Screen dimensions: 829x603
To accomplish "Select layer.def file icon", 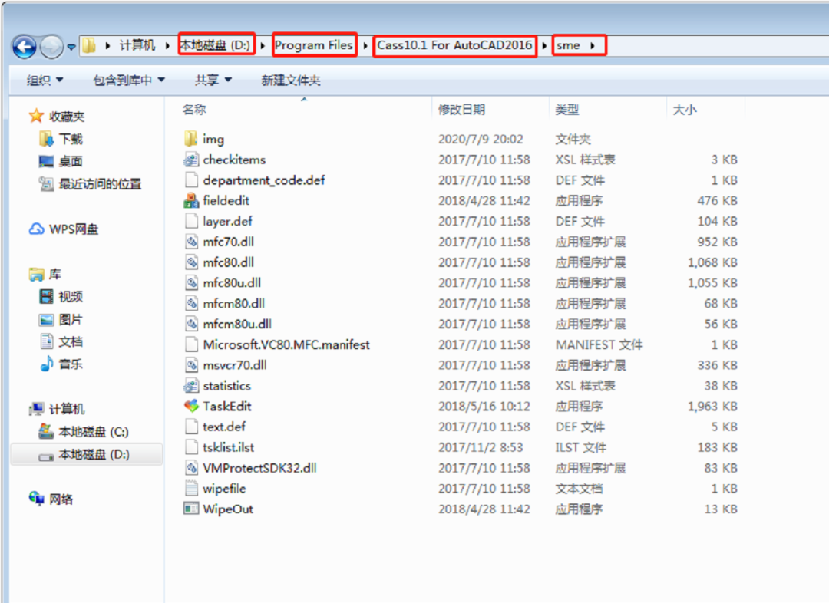I will 191,222.
